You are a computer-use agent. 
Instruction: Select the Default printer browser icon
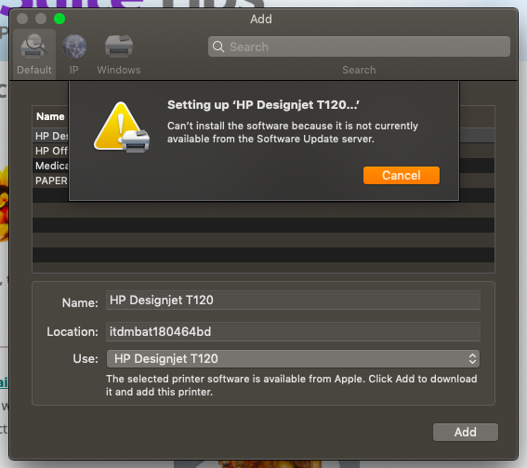(33, 47)
